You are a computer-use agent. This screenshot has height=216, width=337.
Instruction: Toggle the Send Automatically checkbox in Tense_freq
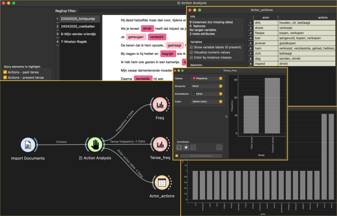coord(177,156)
